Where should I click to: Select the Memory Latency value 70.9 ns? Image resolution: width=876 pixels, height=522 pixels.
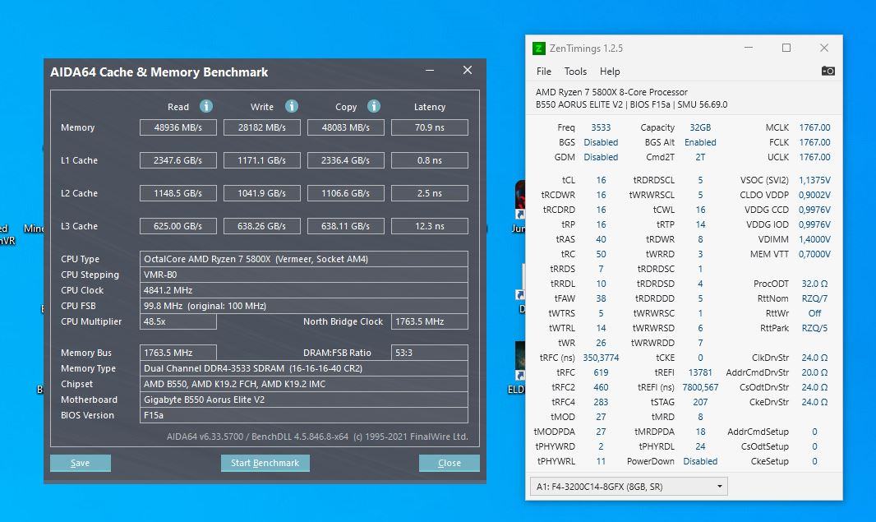pyautogui.click(x=430, y=127)
